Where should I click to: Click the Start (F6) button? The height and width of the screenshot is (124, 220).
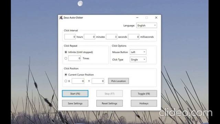point(75,94)
